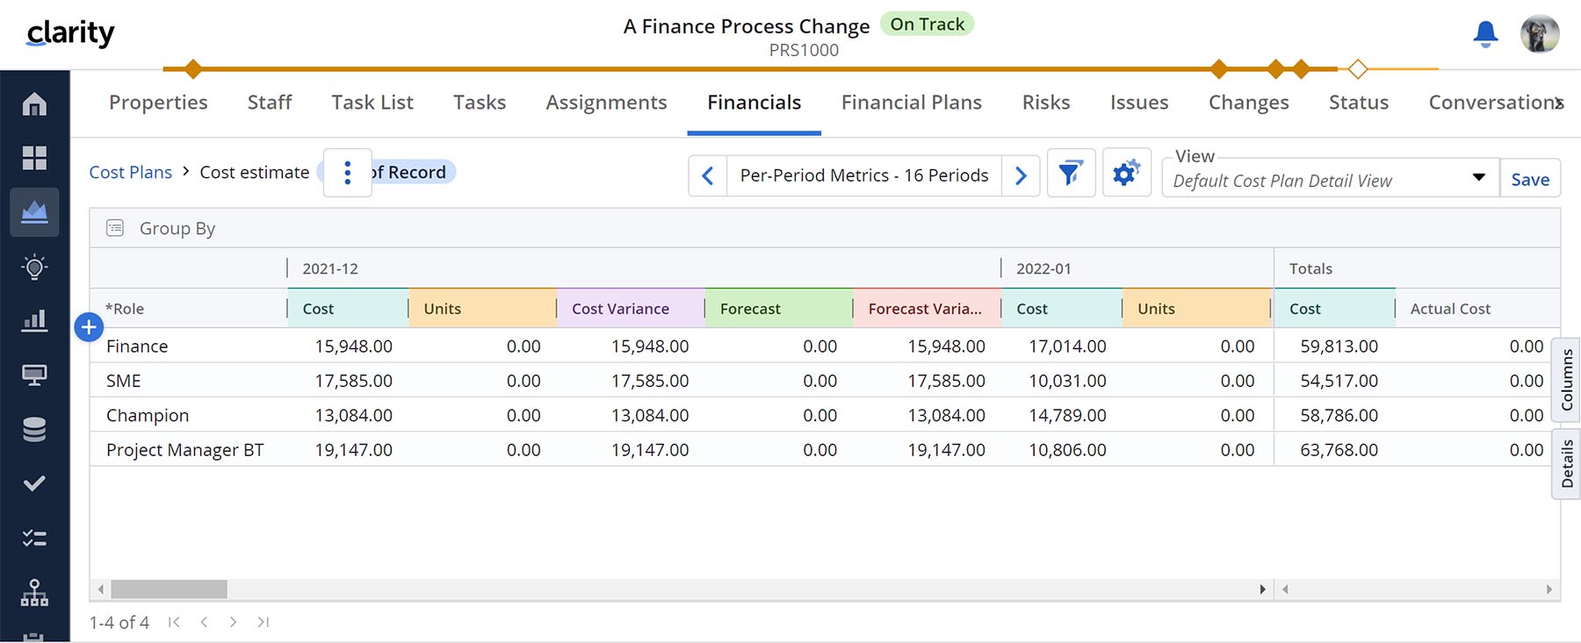
Task: Sort by the Cost Variance column header
Action: (x=631, y=309)
